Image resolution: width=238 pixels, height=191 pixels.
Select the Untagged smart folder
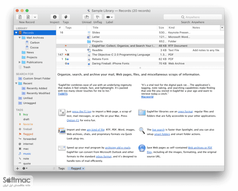(x=29, y=103)
